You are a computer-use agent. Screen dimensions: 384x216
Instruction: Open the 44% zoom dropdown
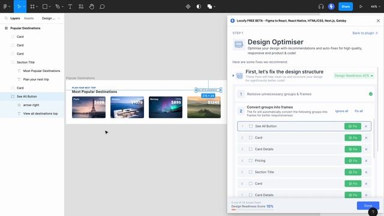[x=375, y=7]
